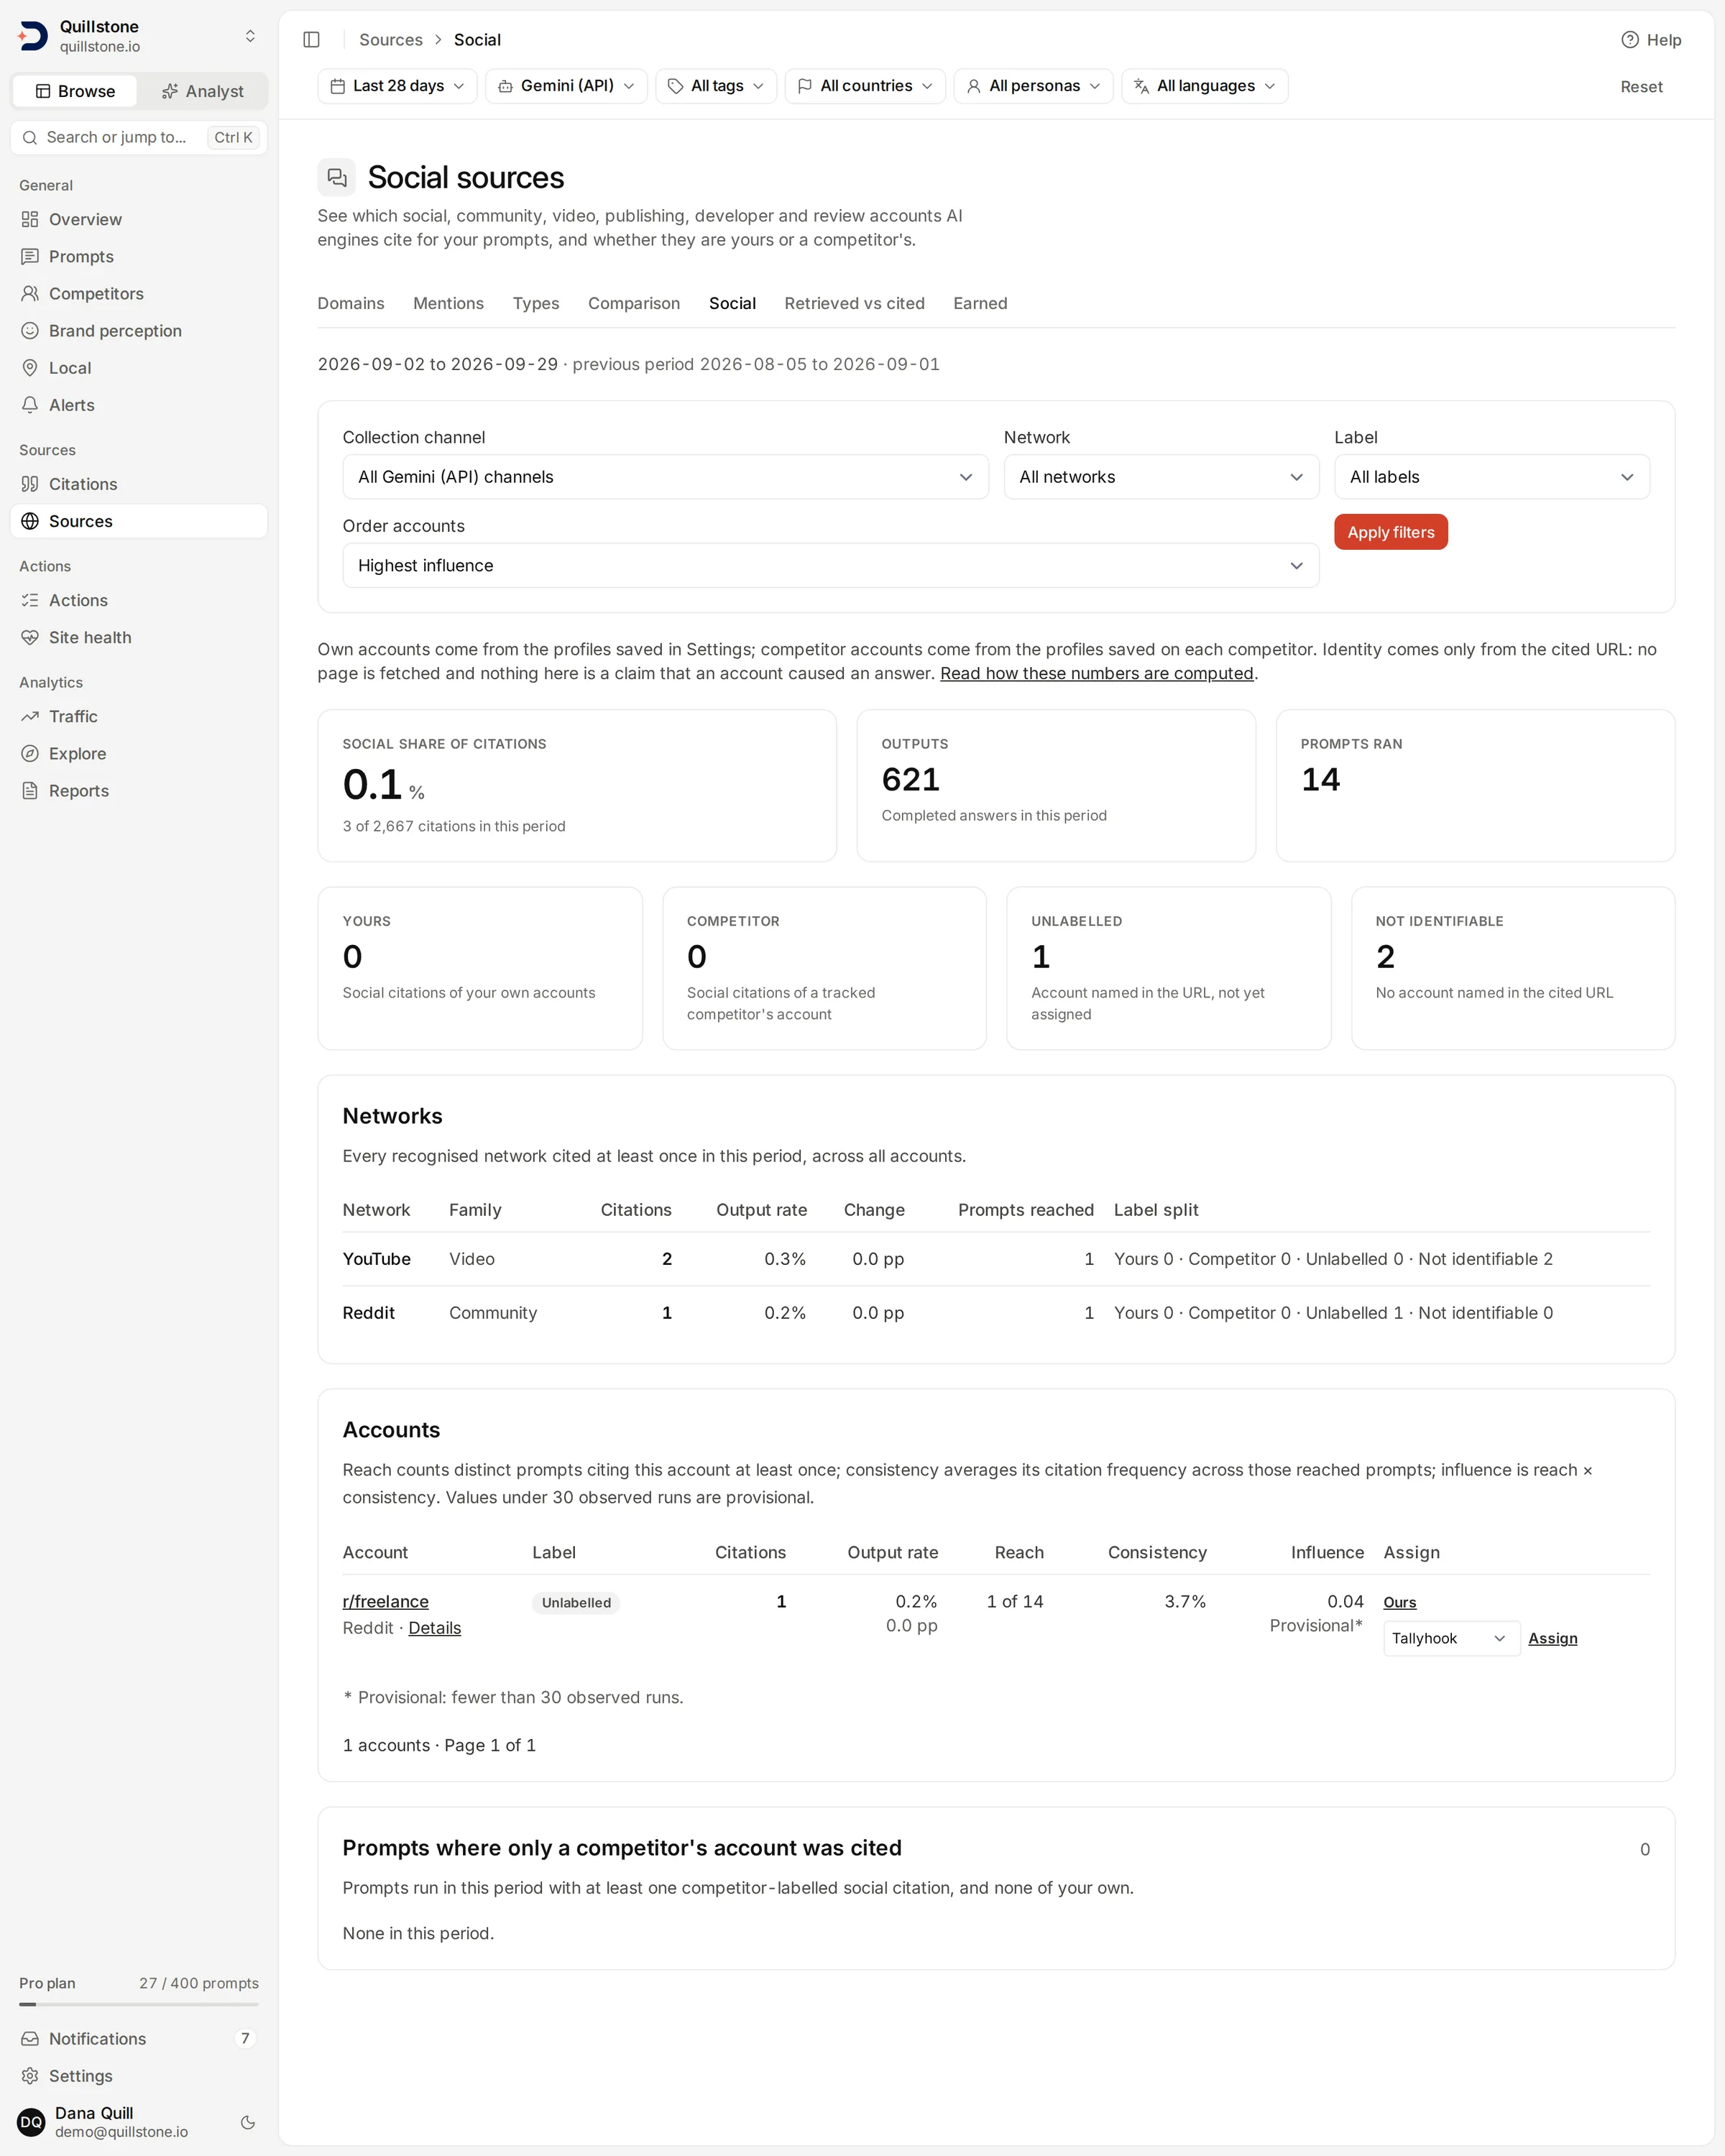Open Citations under Sources
Viewport: 1725px width, 2156px height.
(139, 484)
